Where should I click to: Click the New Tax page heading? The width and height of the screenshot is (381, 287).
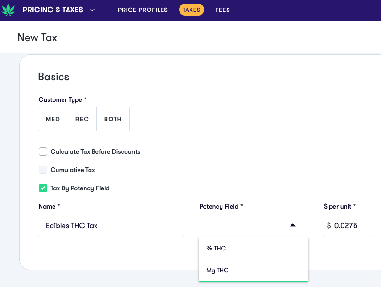37,37
